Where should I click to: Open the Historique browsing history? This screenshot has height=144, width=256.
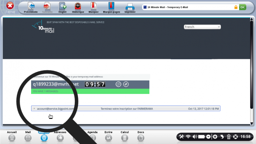click(78, 7)
